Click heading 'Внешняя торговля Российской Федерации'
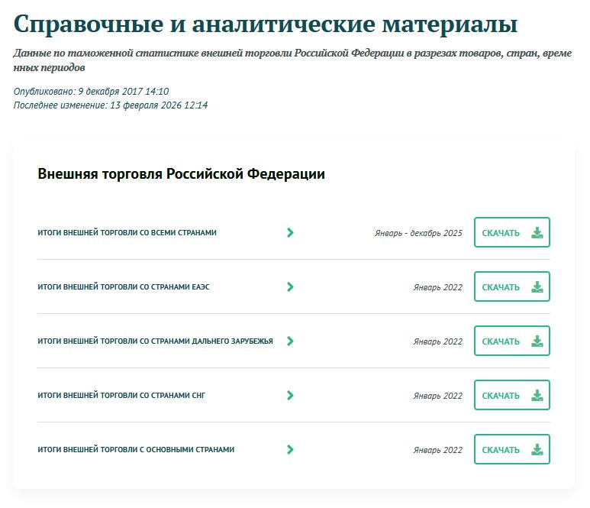Viewport: 590px width, 508px height. tap(182, 174)
